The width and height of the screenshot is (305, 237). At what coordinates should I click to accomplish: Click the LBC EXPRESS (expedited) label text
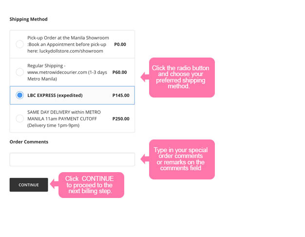click(55, 95)
